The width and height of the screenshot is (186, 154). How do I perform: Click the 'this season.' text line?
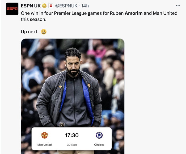click(x=34, y=19)
